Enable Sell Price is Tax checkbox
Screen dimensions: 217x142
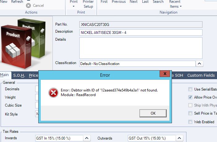pyautogui.click(x=190, y=113)
